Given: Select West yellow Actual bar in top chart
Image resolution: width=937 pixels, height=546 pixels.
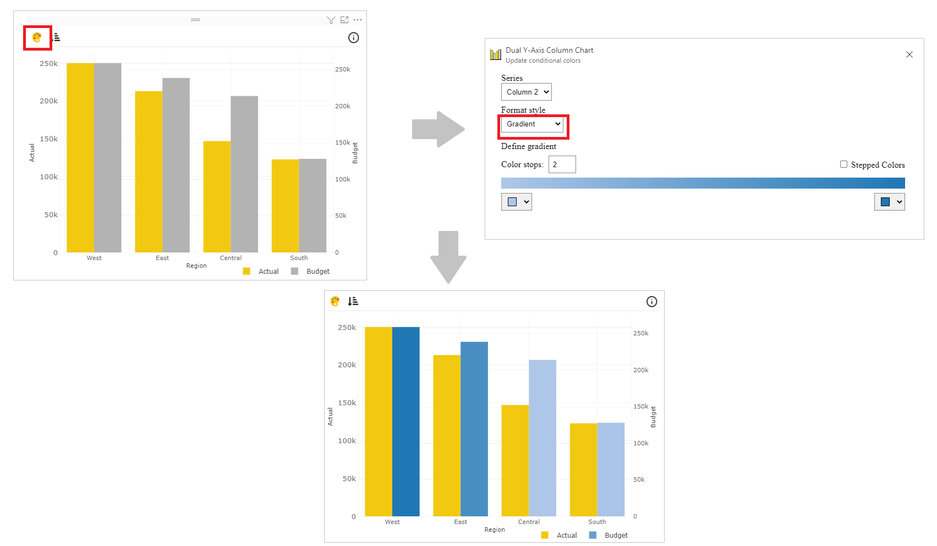Looking at the screenshot, I should point(80,158).
